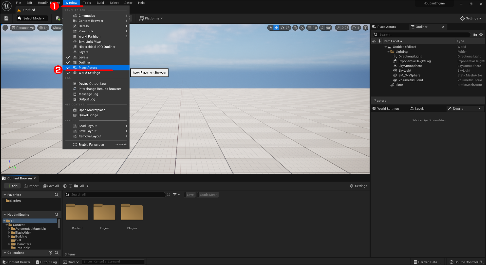The width and height of the screenshot is (486, 265).
Task: Toggle the checkmark on Place Actors menu item
Action: coord(68,68)
